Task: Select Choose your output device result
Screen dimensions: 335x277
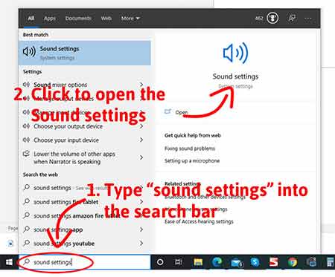Action: (84, 126)
